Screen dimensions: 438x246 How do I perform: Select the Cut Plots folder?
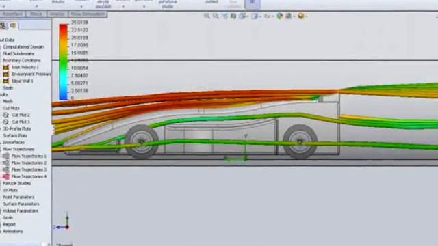coord(11,108)
